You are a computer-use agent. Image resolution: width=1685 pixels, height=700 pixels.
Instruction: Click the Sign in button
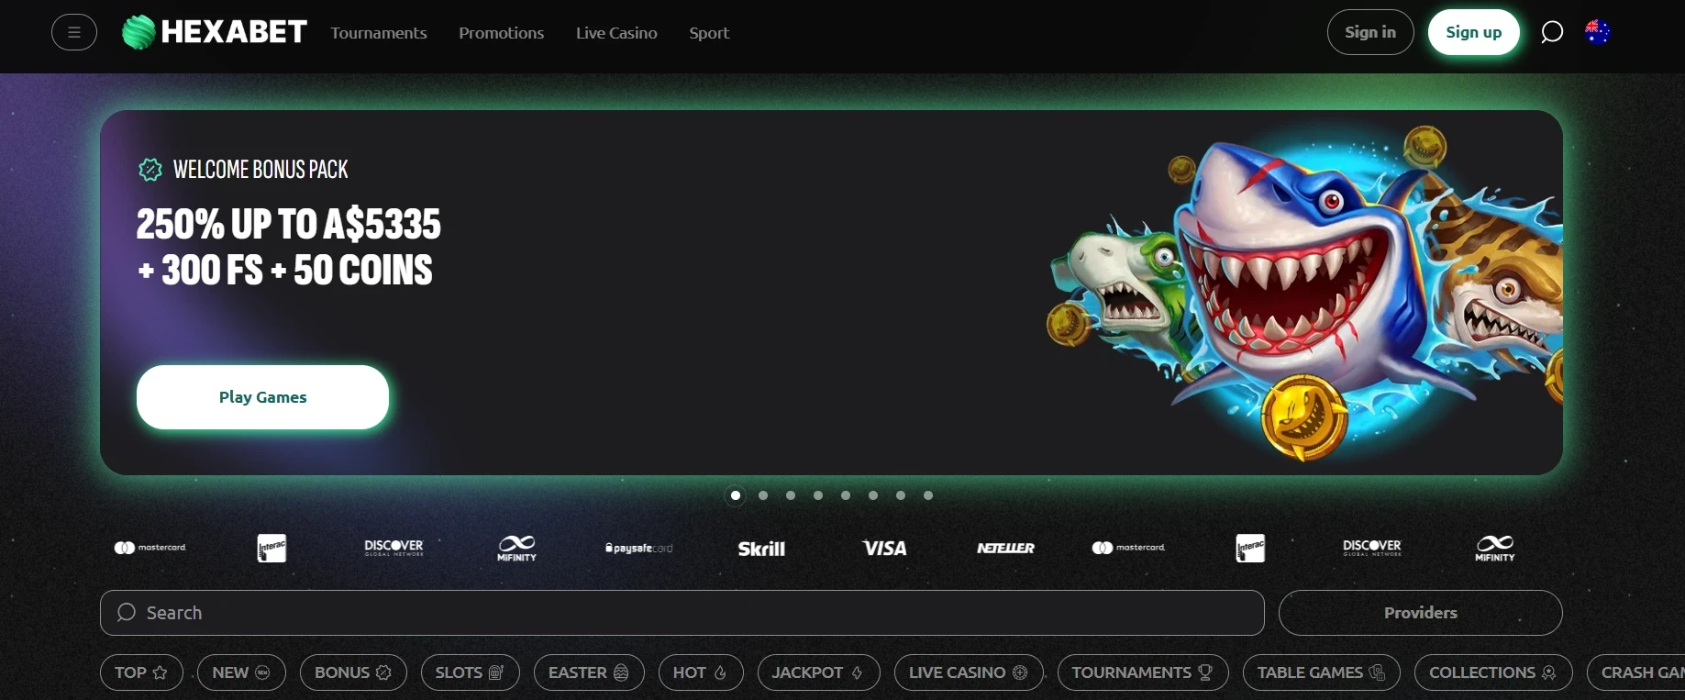(1370, 32)
